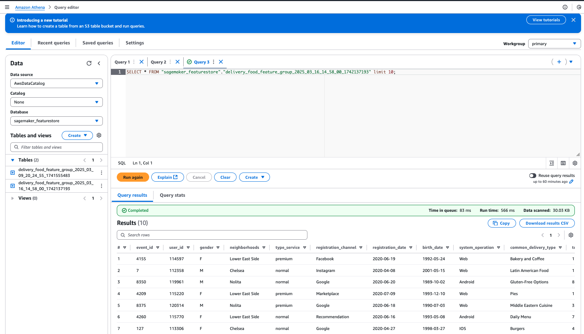Image resolution: width=584 pixels, height=334 pixels.
Task: Collapse the Data side panel
Action: coord(99,63)
